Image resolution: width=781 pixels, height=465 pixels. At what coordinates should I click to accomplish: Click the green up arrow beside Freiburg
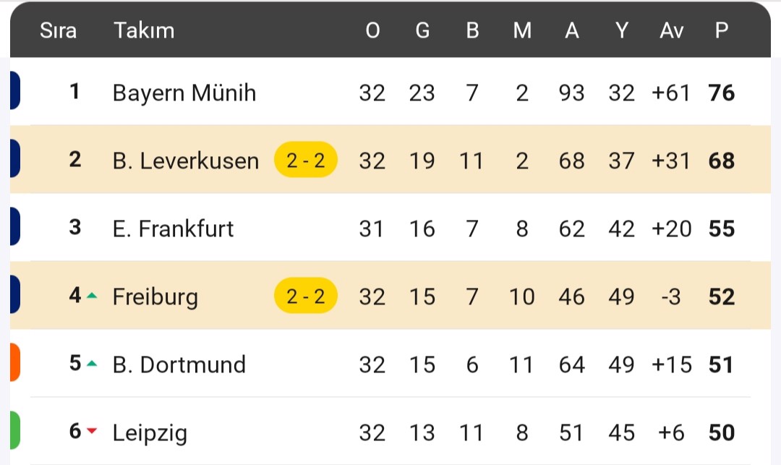coord(92,296)
